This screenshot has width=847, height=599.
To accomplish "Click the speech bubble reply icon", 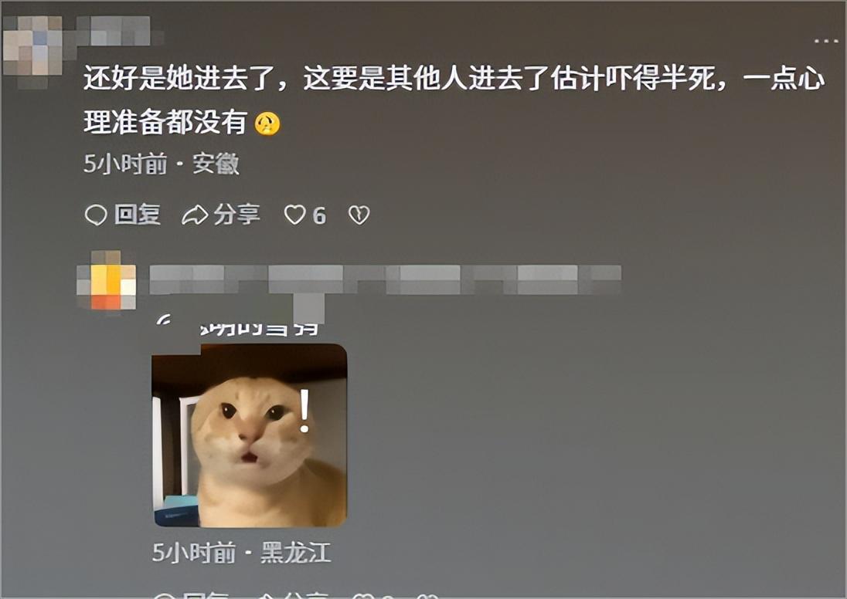I will coord(96,215).
